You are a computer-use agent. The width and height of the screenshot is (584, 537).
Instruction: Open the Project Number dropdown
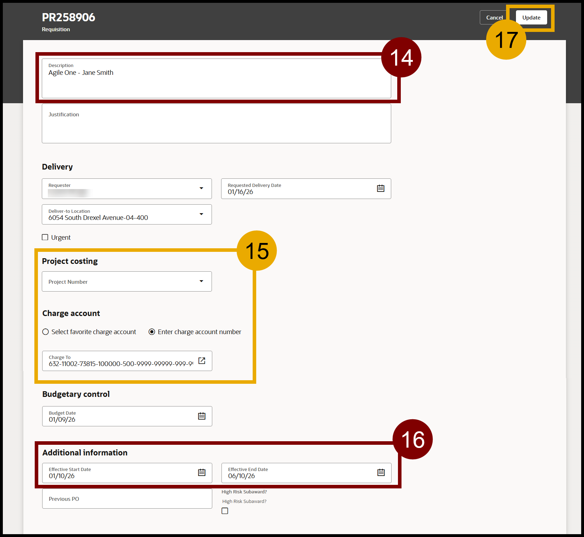pos(201,281)
